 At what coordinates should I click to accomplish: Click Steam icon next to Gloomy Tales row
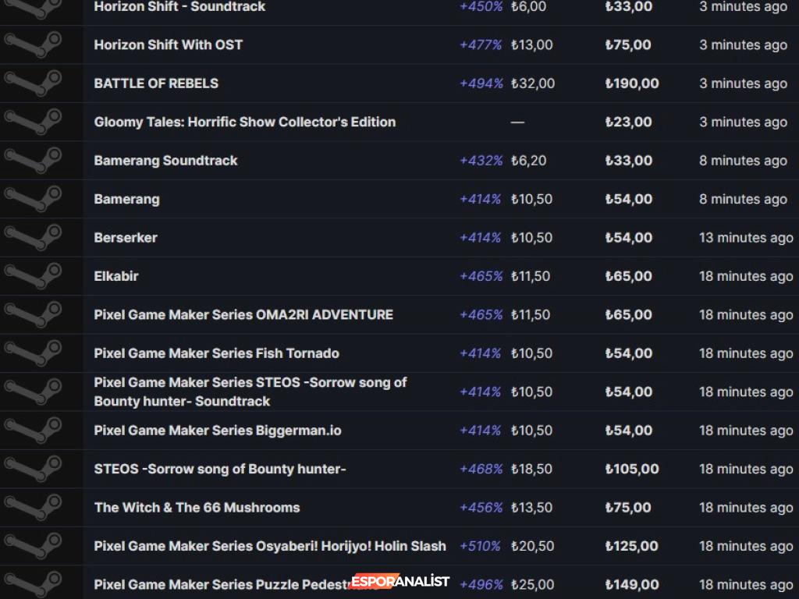pyautogui.click(x=33, y=122)
